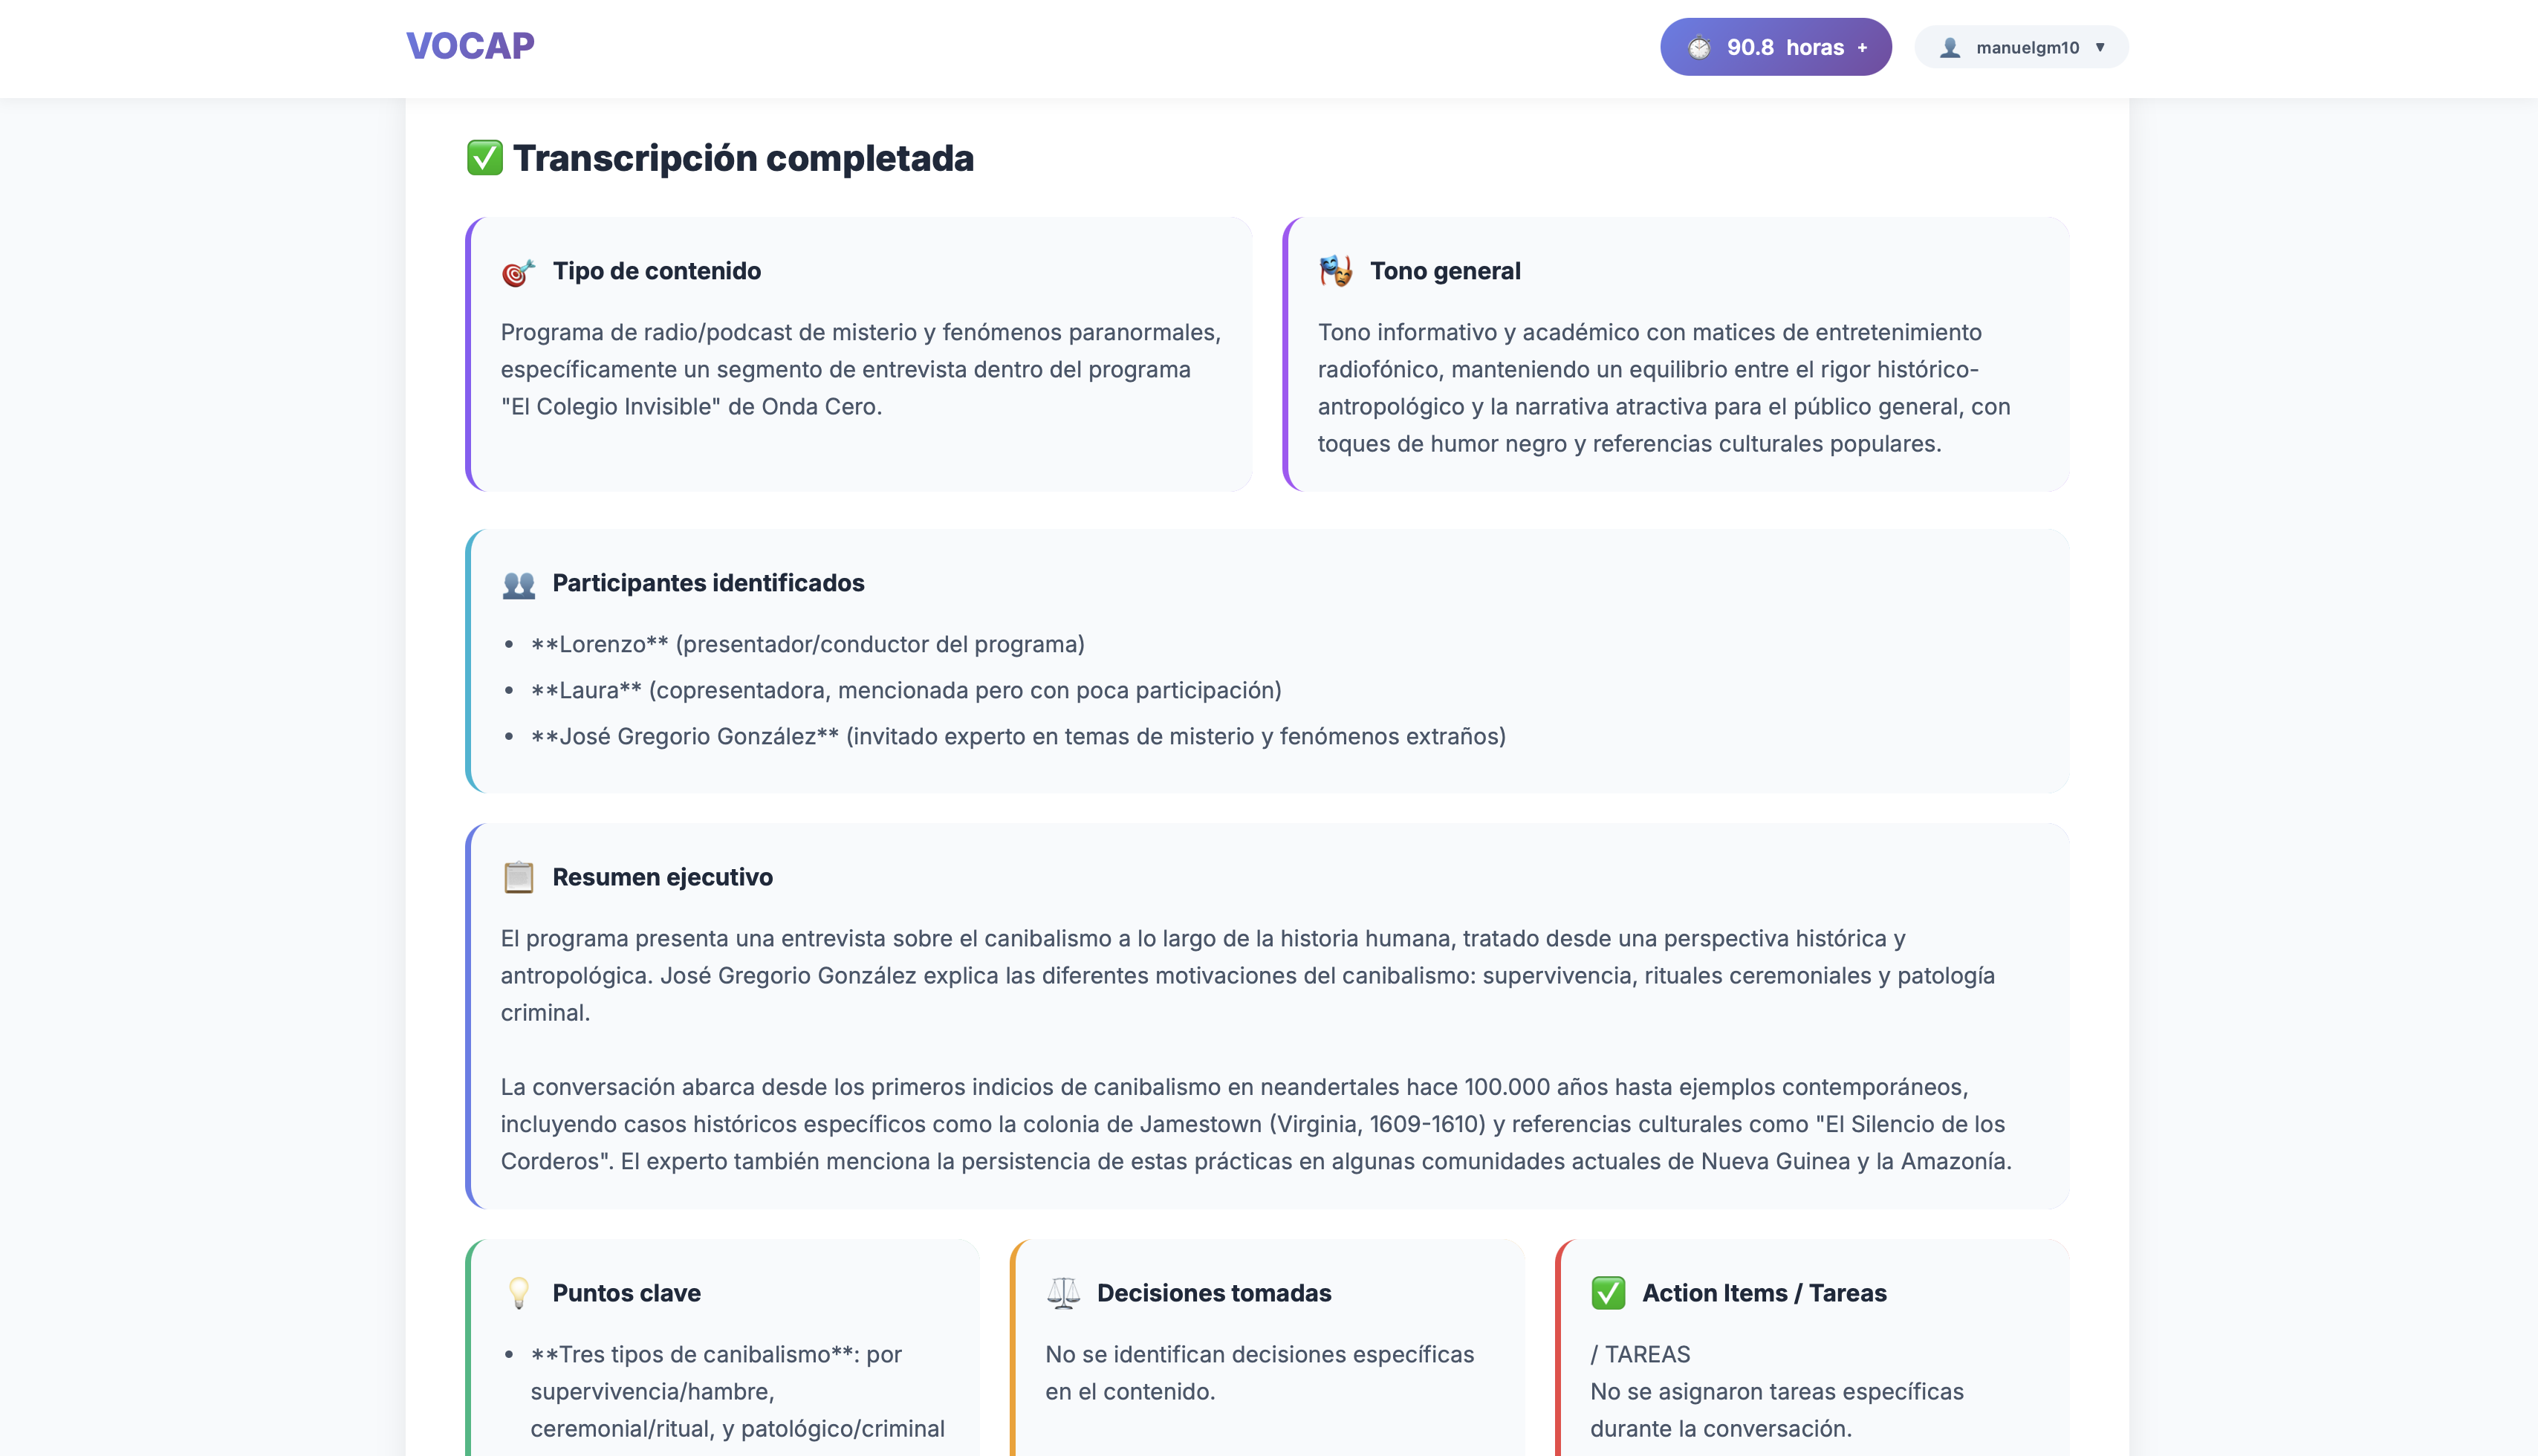
Task: Click the lightbulb icon on Puntos clave
Action: 518,1292
